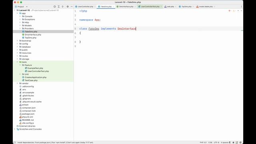256x144 pixels.
Task: Click 4 spaces indent setting
Action: click(224, 142)
